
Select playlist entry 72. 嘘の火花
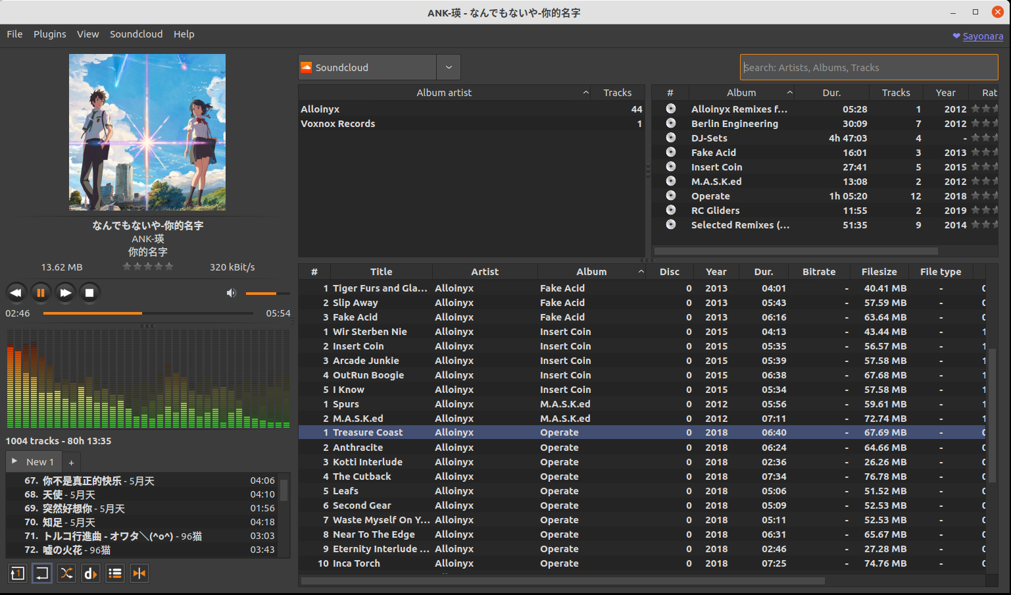pos(142,550)
